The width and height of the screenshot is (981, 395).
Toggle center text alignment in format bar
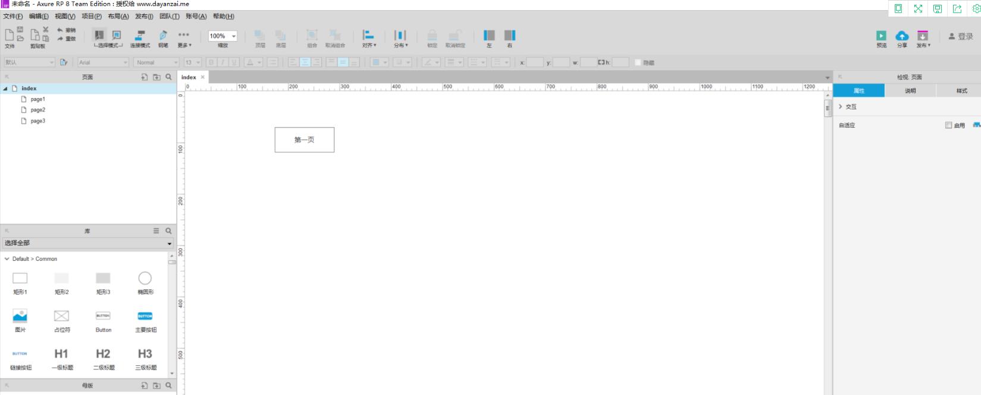tap(305, 62)
